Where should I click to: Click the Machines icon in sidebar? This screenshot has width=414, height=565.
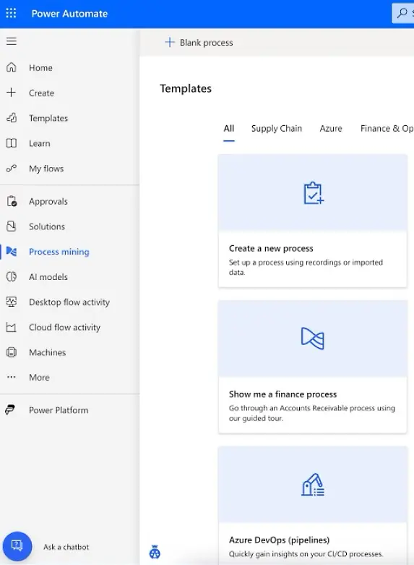pyautogui.click(x=11, y=352)
